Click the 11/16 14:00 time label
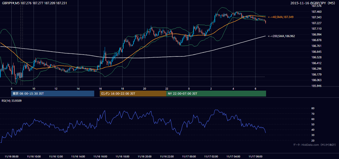Viewport: 339px width, 159px height. [x=78, y=157]
